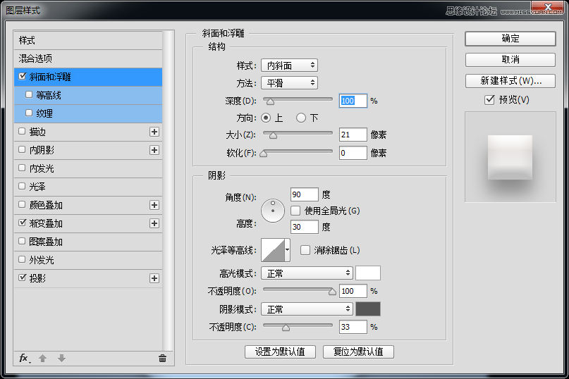The height and width of the screenshot is (379, 569).
Task: Click the fx add effect icon
Action: 23,359
